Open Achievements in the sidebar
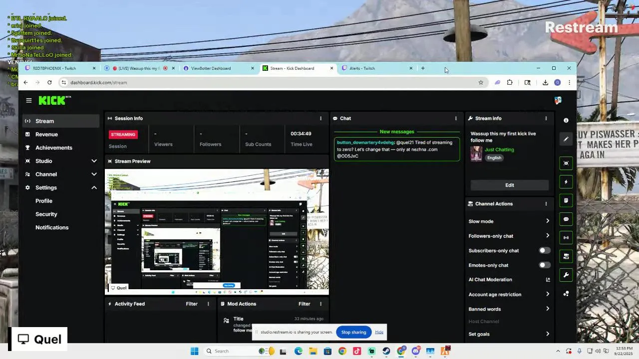This screenshot has height=359, width=639. pos(61,148)
